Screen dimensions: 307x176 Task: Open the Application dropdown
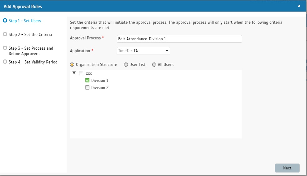point(143,51)
